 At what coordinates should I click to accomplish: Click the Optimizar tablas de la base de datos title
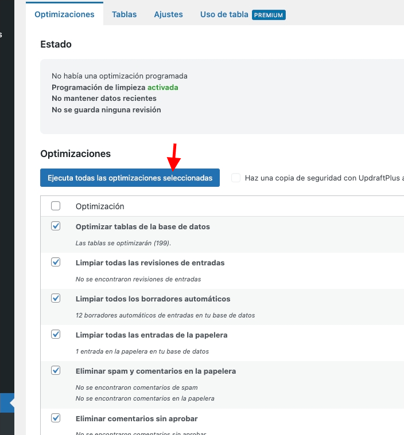[x=143, y=227]
